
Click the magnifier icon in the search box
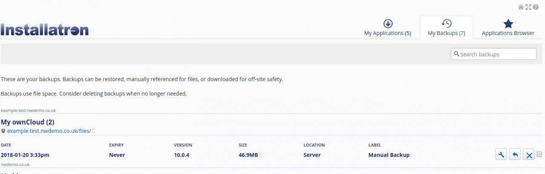(456, 54)
